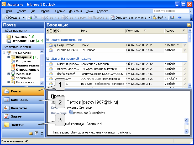Open the Вид menu
Screen dimensions: 194x145
[33, 11]
